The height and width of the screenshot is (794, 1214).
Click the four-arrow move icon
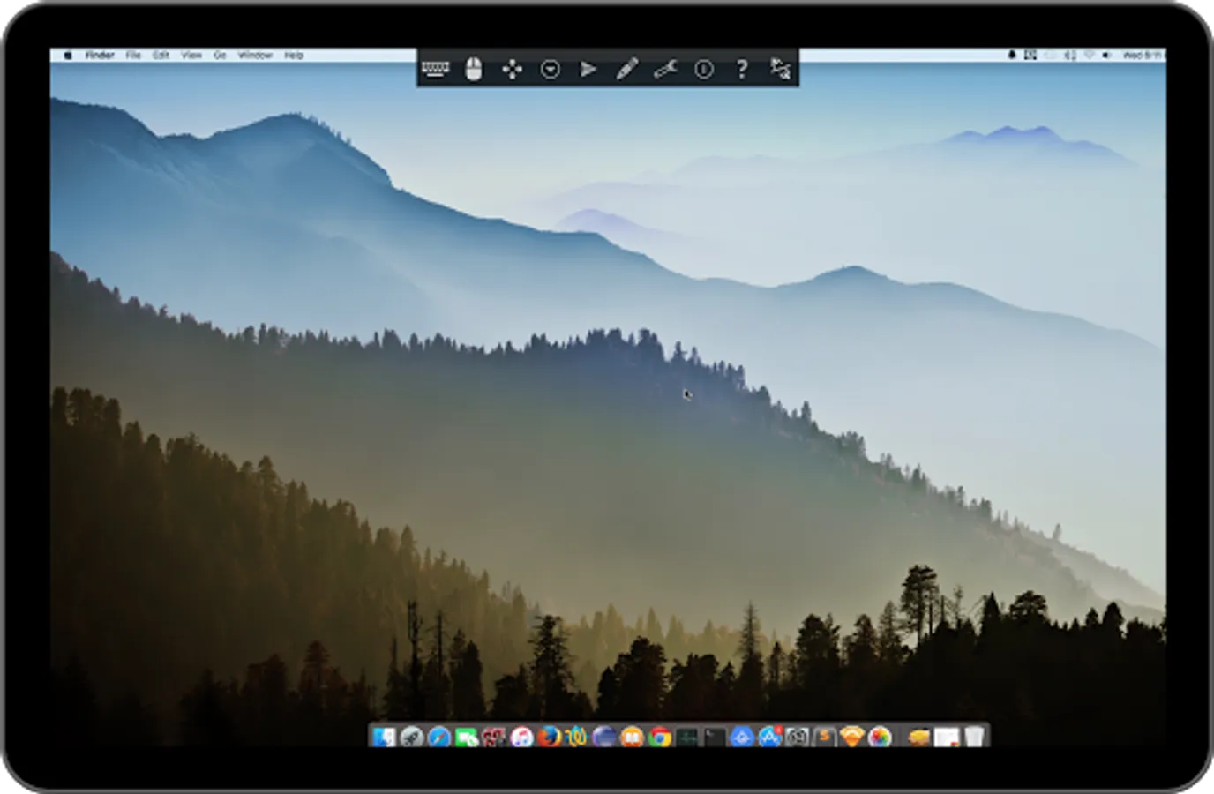(x=512, y=69)
